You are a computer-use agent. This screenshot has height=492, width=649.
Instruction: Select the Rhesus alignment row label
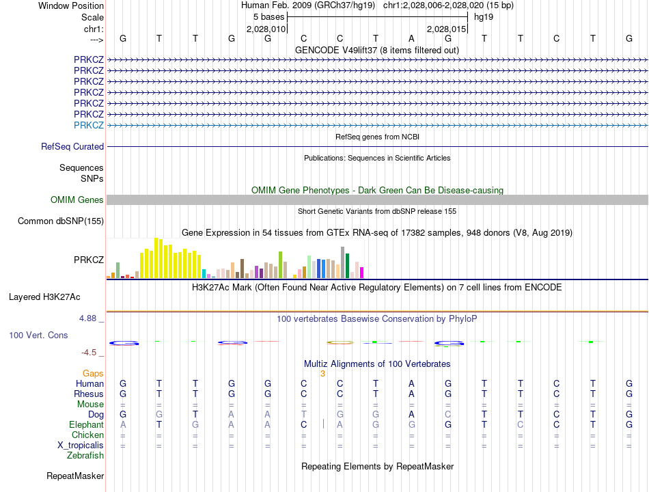(x=89, y=394)
